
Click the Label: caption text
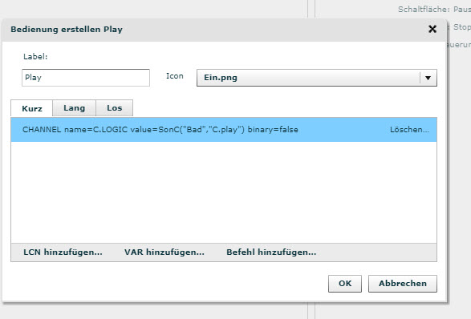tap(35, 57)
